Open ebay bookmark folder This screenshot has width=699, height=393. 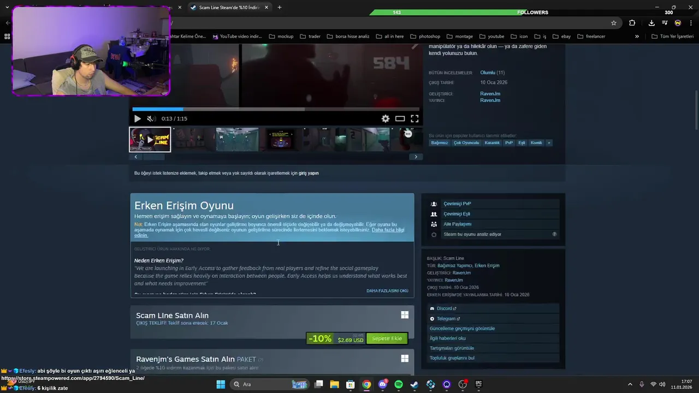[x=561, y=37]
